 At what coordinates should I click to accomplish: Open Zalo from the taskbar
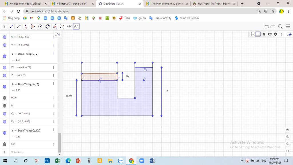121,161
